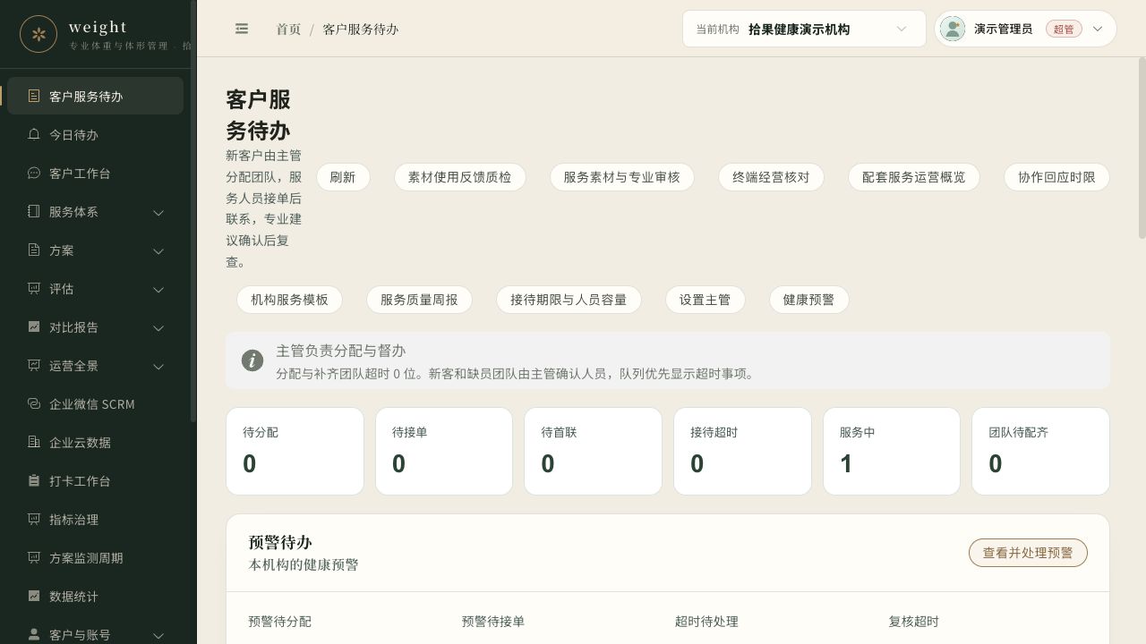Viewport: 1146px width, 644px height.
Task: Click the 协作回应时限 button
Action: coord(1056,177)
